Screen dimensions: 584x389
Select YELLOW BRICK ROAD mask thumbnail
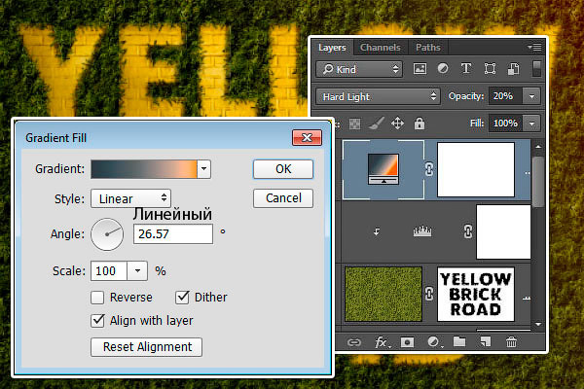pyautogui.click(x=476, y=294)
